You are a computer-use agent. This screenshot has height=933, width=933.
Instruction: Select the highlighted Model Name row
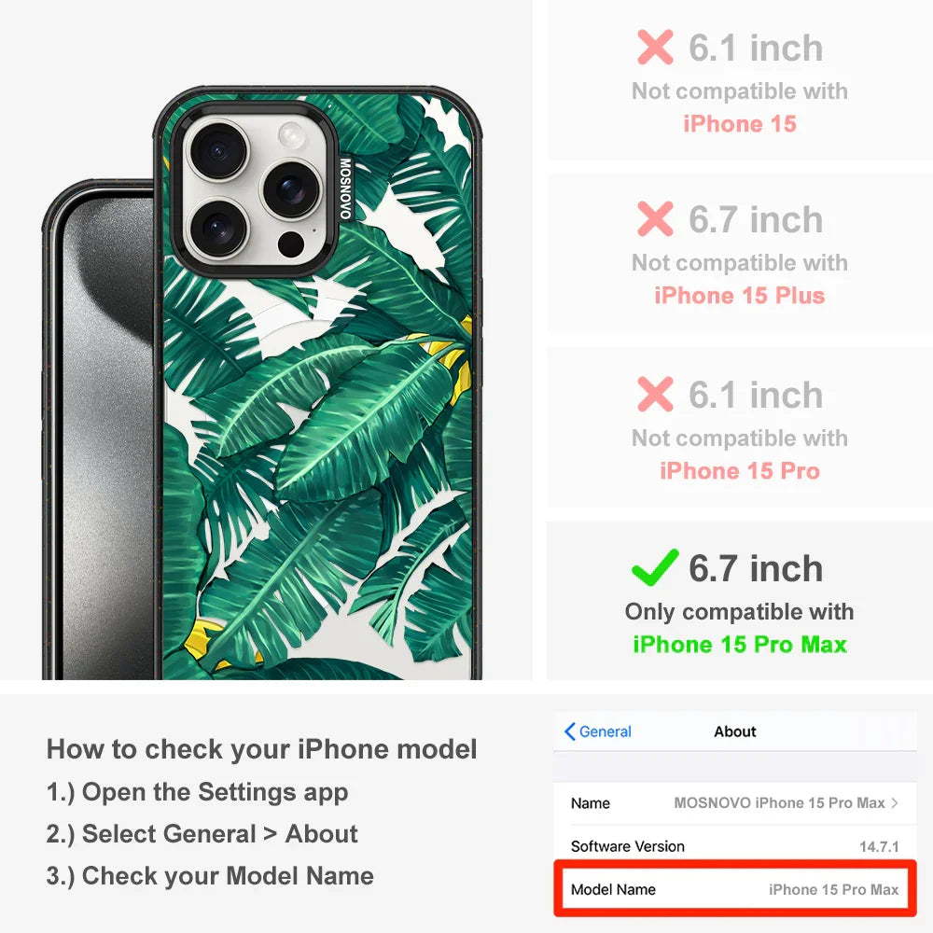coord(735,889)
